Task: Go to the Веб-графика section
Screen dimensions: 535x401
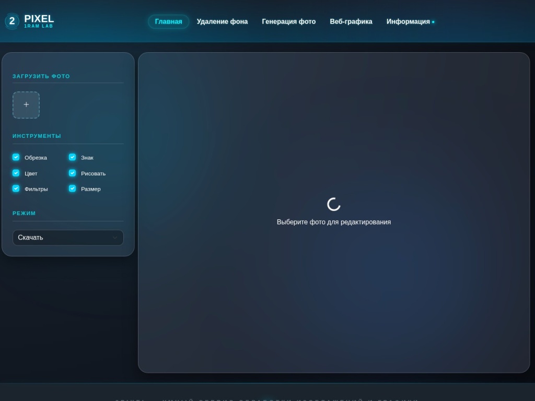Action: point(351,21)
